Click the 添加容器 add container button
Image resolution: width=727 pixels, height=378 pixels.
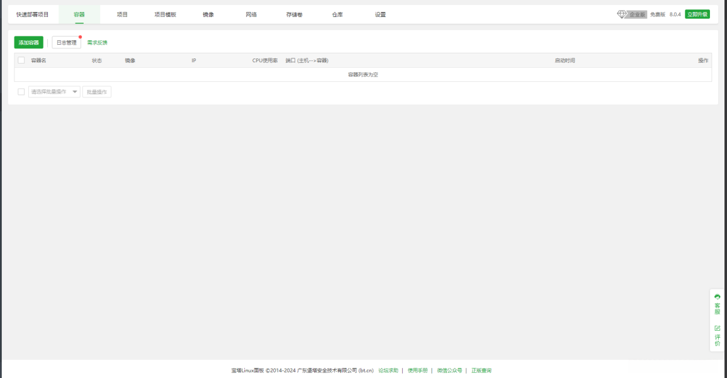tap(28, 42)
